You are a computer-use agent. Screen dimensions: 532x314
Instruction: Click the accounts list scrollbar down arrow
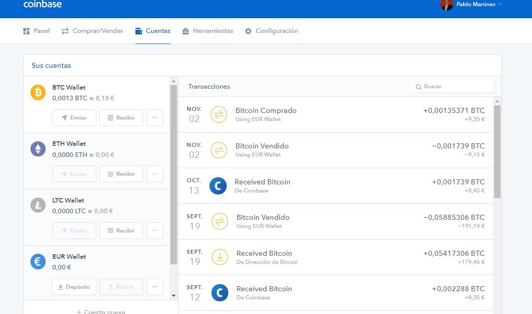point(173,295)
